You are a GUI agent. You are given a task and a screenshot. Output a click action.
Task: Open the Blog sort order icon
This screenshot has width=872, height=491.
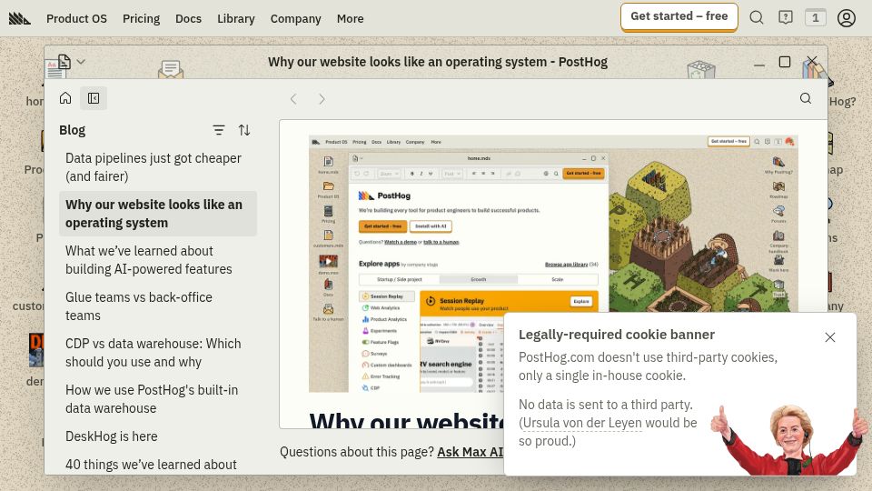pos(244,130)
